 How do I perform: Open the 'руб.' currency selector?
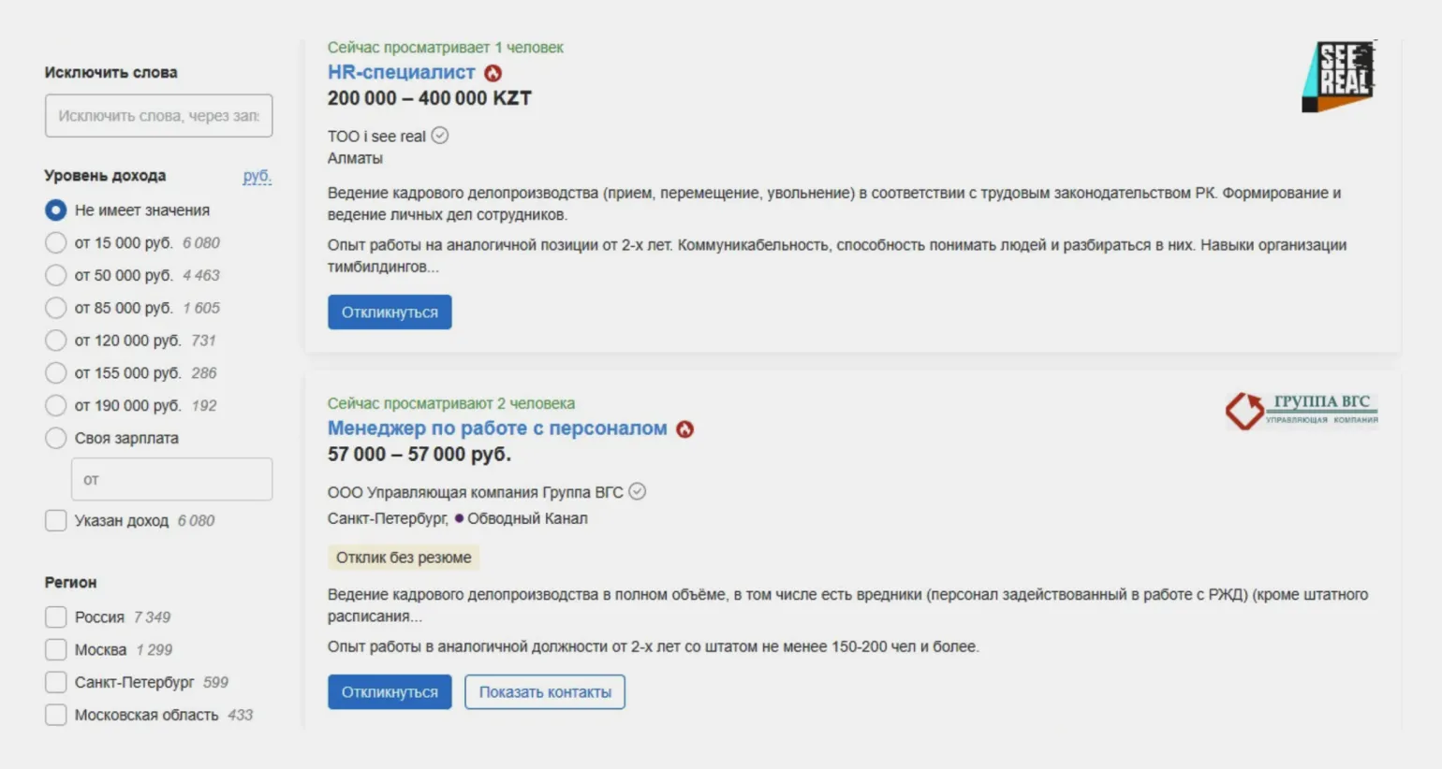coord(257,176)
